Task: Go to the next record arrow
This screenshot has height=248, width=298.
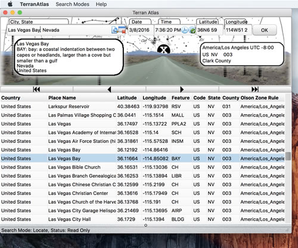Action: pyautogui.click(x=182, y=89)
